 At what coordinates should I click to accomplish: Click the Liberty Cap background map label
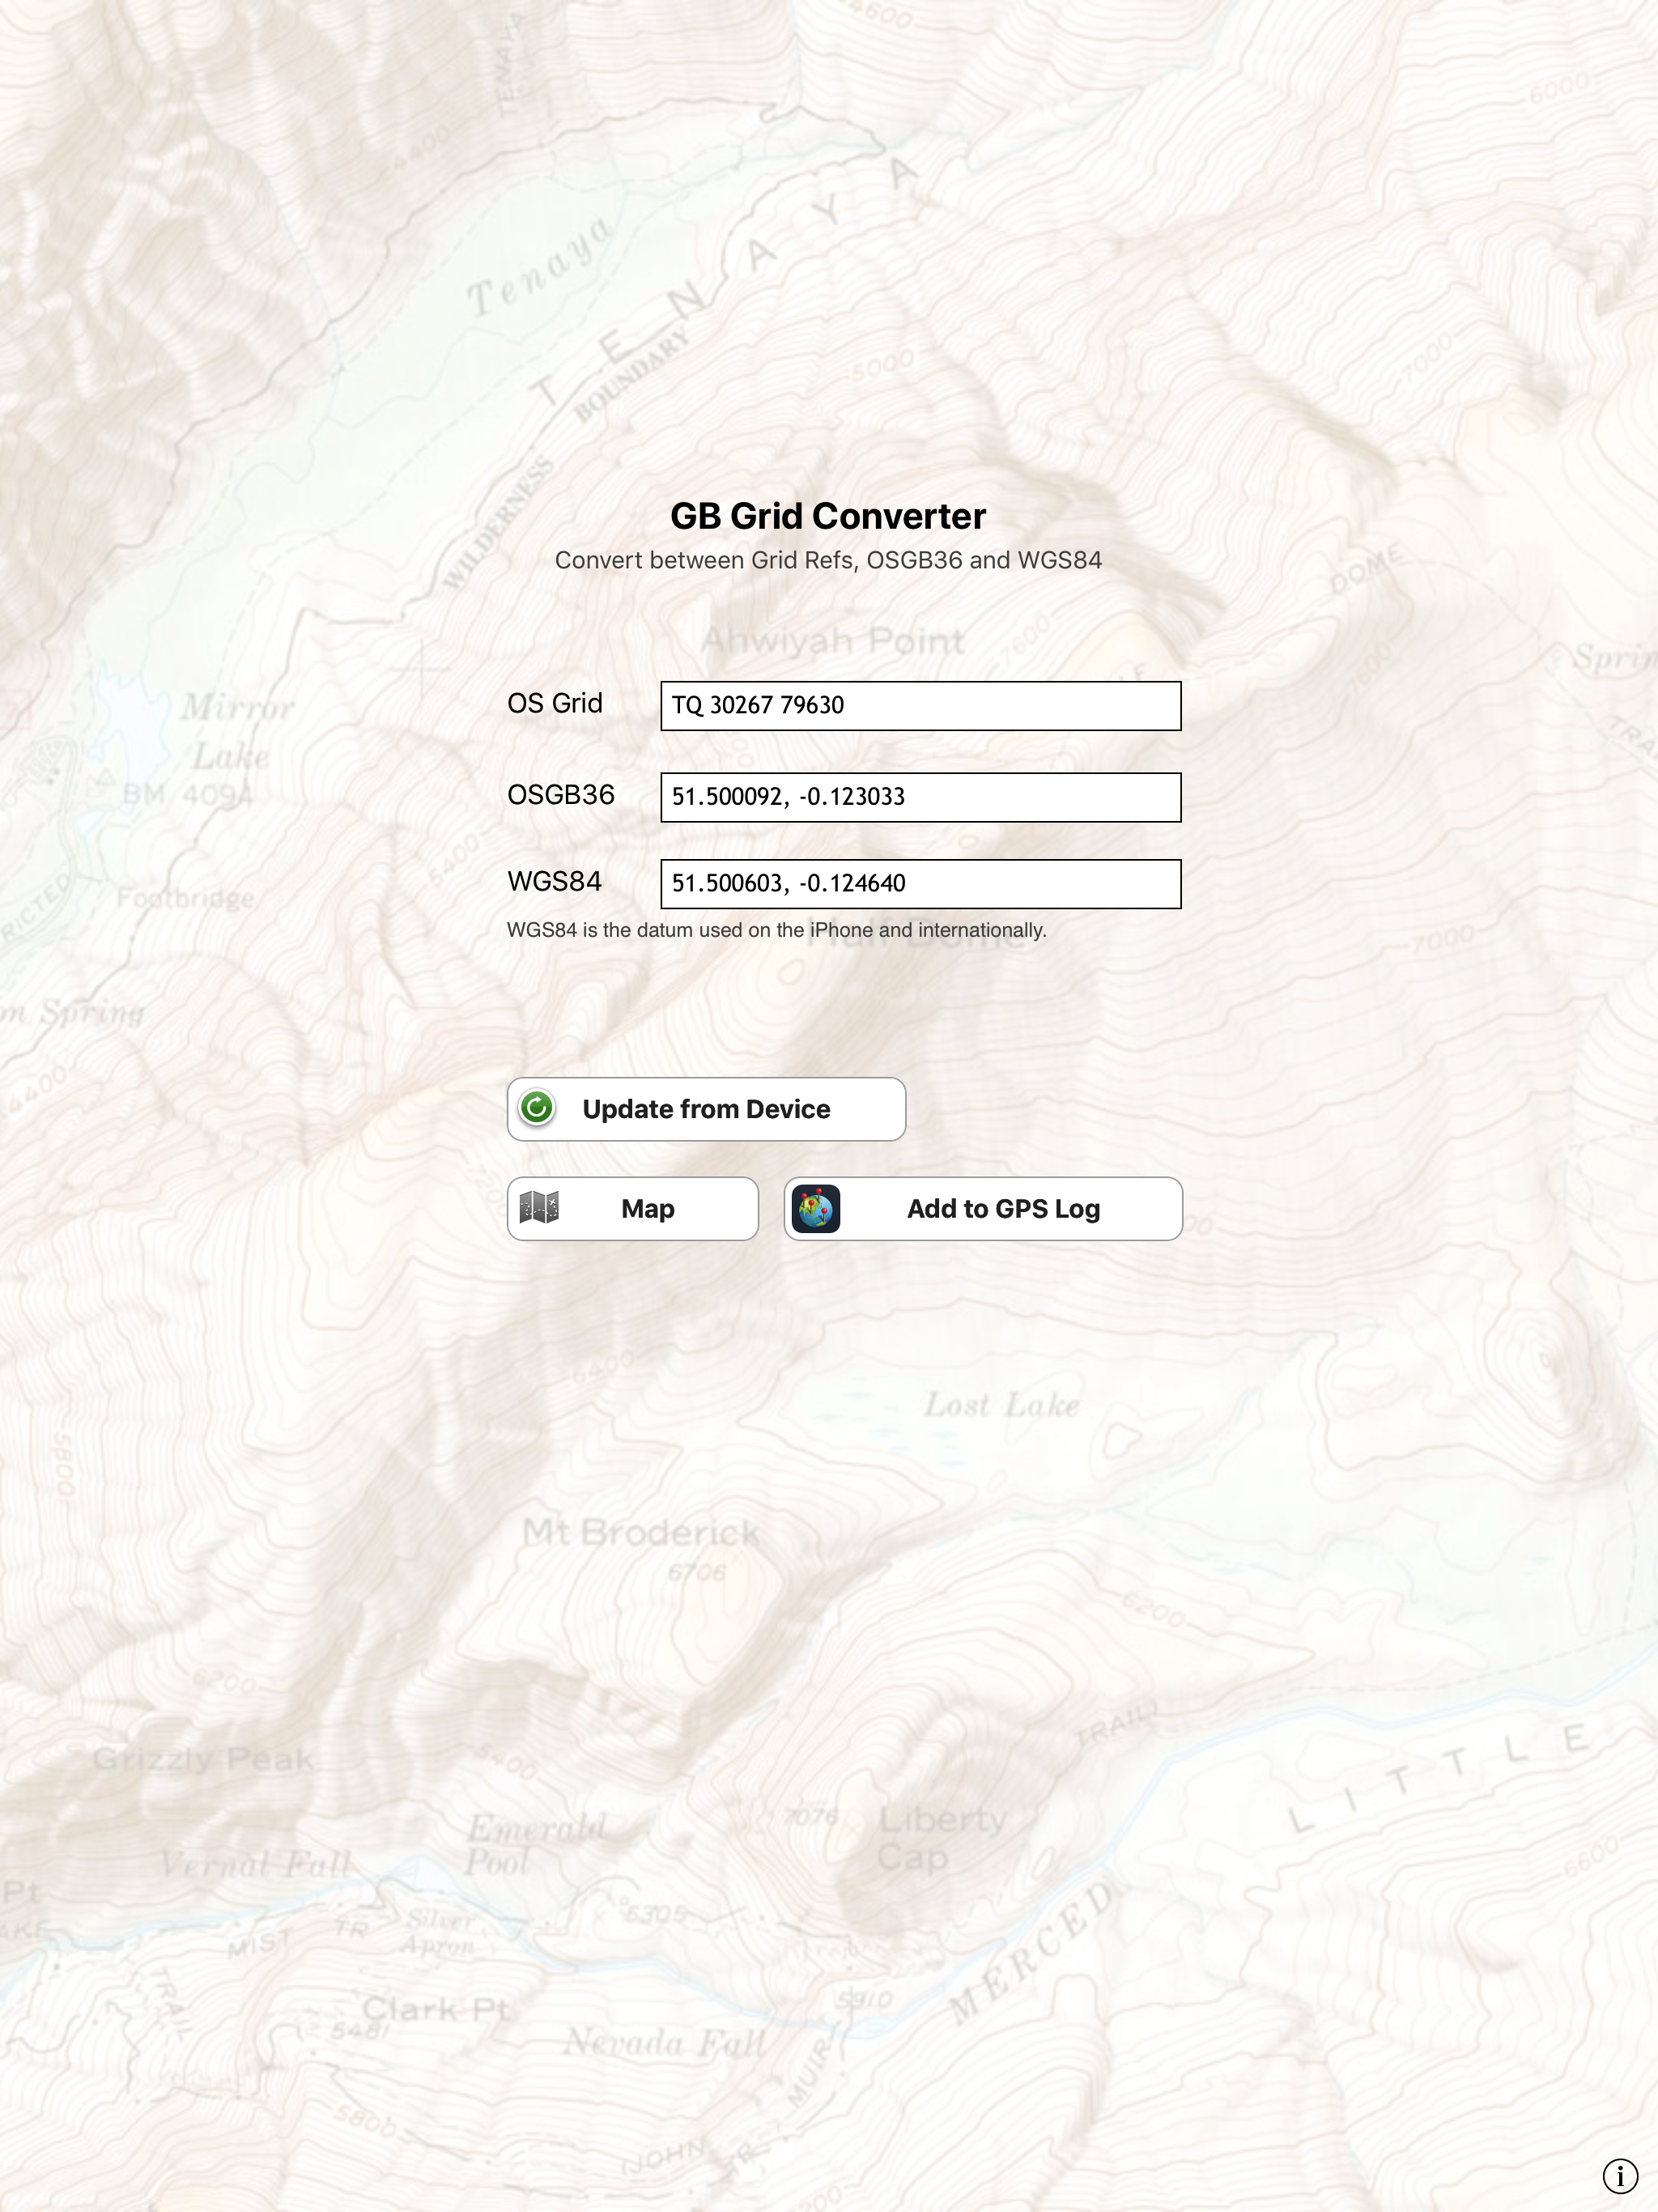pyautogui.click(x=940, y=1838)
